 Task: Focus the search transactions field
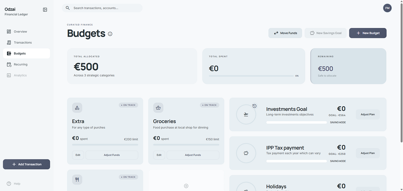(102, 8)
